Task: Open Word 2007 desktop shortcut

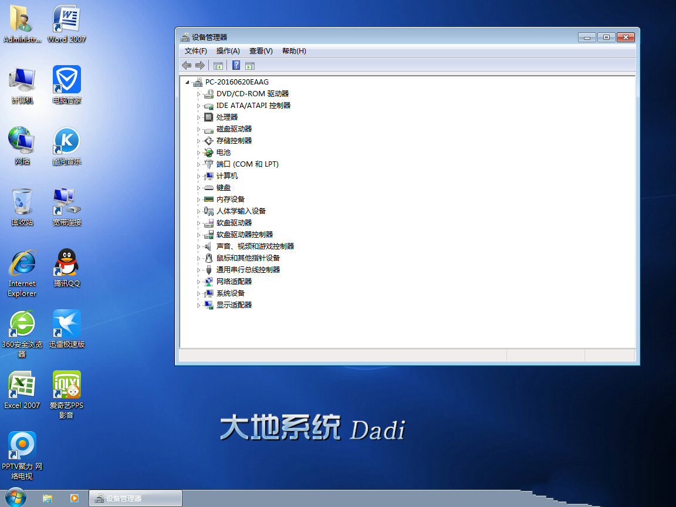Action: point(66,23)
